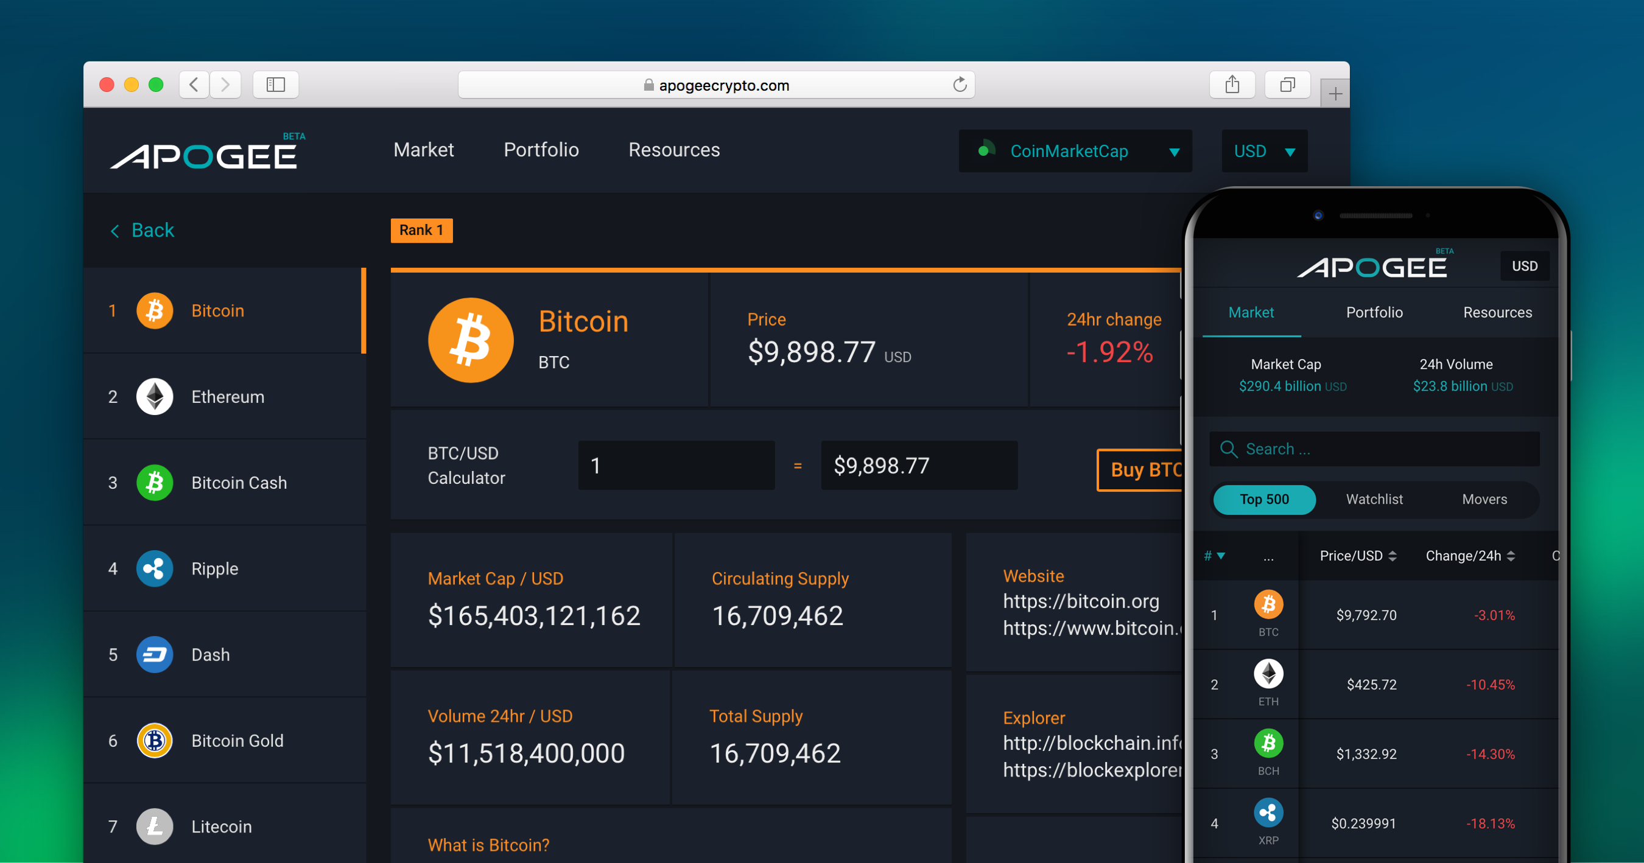Image resolution: width=1644 pixels, height=863 pixels.
Task: Open the USD currency dropdown in the browser
Action: point(1264,151)
